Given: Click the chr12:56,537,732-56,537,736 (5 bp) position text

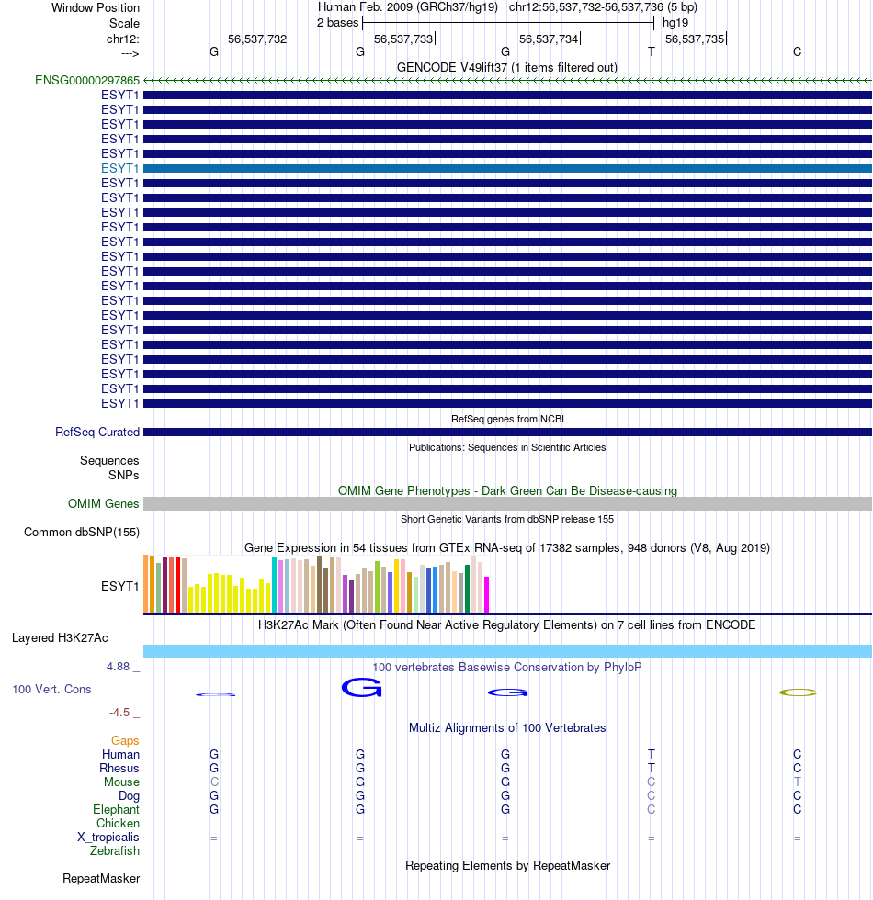Looking at the screenshot, I should pos(603,7).
